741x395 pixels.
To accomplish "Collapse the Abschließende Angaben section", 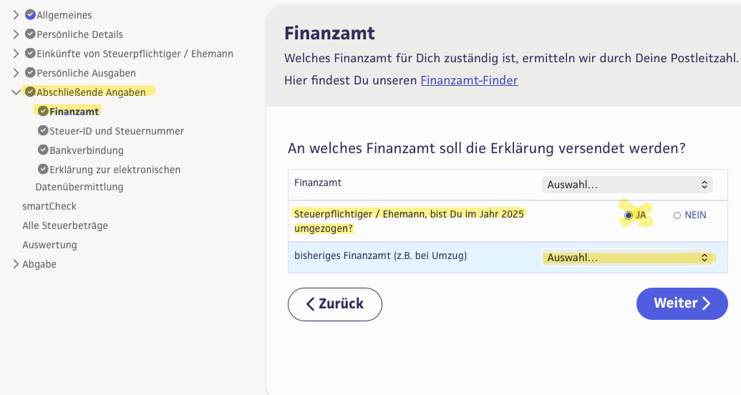I will tap(16, 92).
